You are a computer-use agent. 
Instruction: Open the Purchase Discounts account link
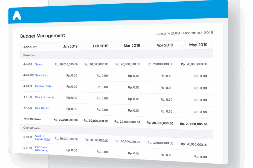click(x=41, y=149)
